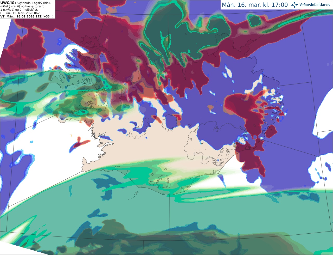Click the 'IT: Sun.. 15. Mar.. 2026 06Z' line
333x255 pixels.
point(20,13)
